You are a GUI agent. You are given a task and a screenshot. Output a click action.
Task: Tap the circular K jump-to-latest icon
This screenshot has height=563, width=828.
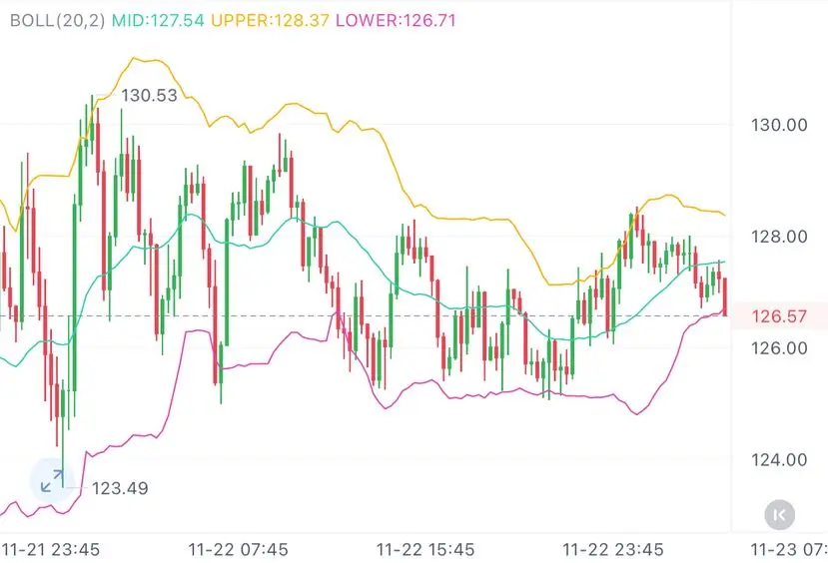click(779, 514)
